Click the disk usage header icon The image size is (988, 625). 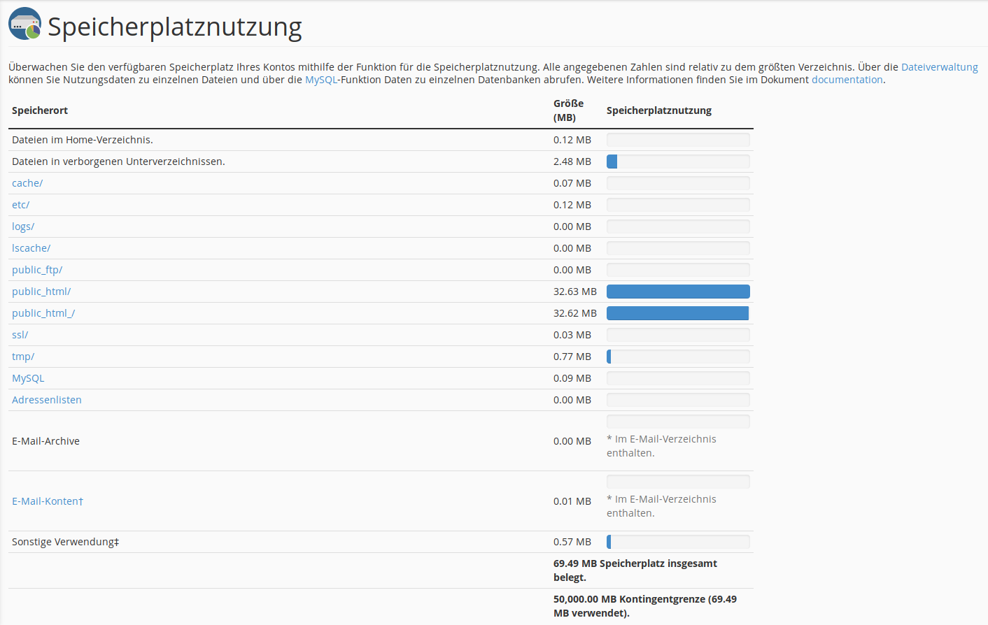tap(25, 24)
